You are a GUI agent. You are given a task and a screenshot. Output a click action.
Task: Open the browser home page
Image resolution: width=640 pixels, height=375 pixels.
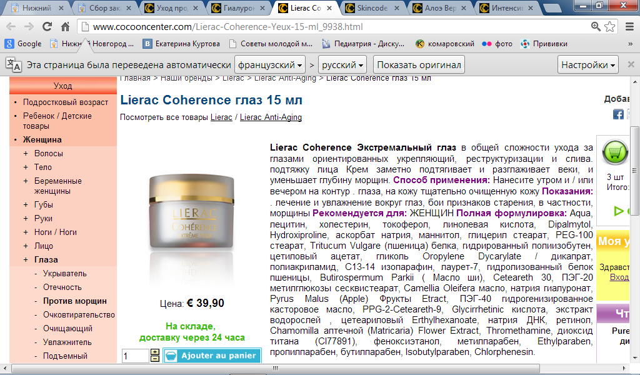point(65,27)
